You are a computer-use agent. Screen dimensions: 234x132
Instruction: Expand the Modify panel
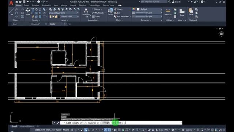click(x=36, y=20)
